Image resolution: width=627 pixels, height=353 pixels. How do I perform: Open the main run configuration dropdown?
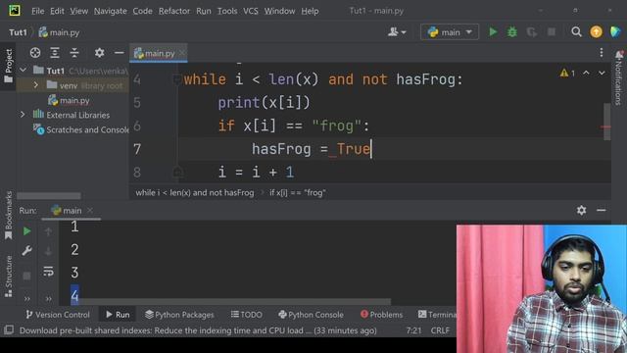(450, 32)
